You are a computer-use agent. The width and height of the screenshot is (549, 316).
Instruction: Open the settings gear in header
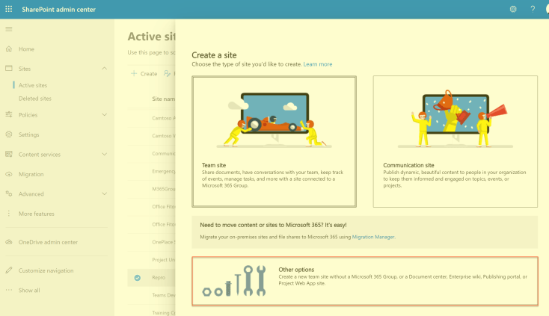pyautogui.click(x=513, y=9)
